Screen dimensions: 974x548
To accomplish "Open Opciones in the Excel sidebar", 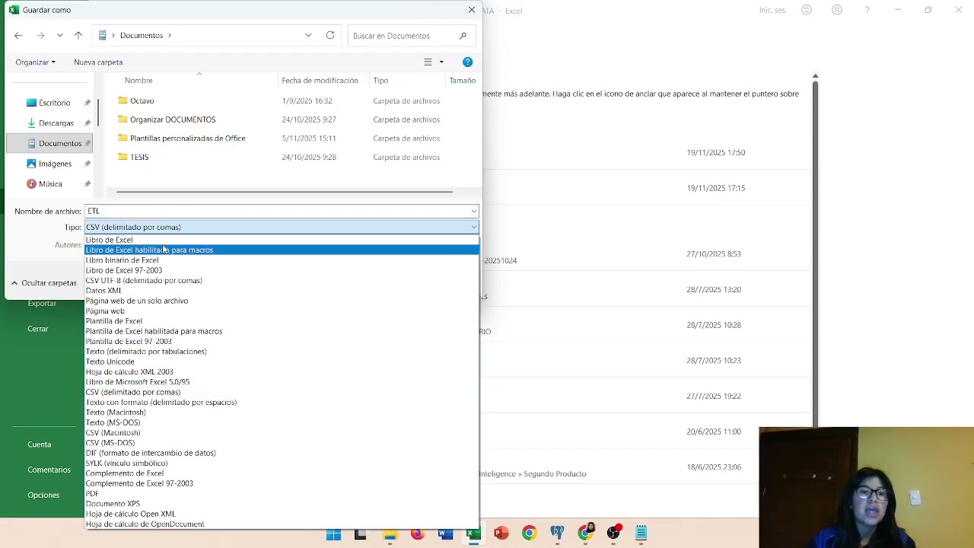I will point(43,495).
